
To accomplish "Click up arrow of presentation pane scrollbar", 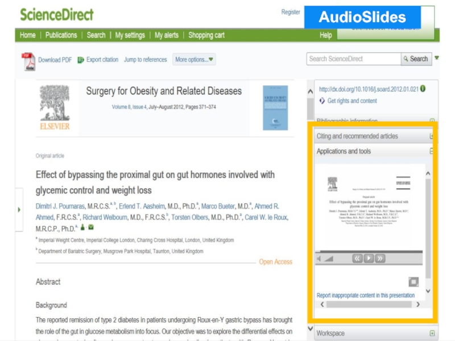I will pos(428,173).
